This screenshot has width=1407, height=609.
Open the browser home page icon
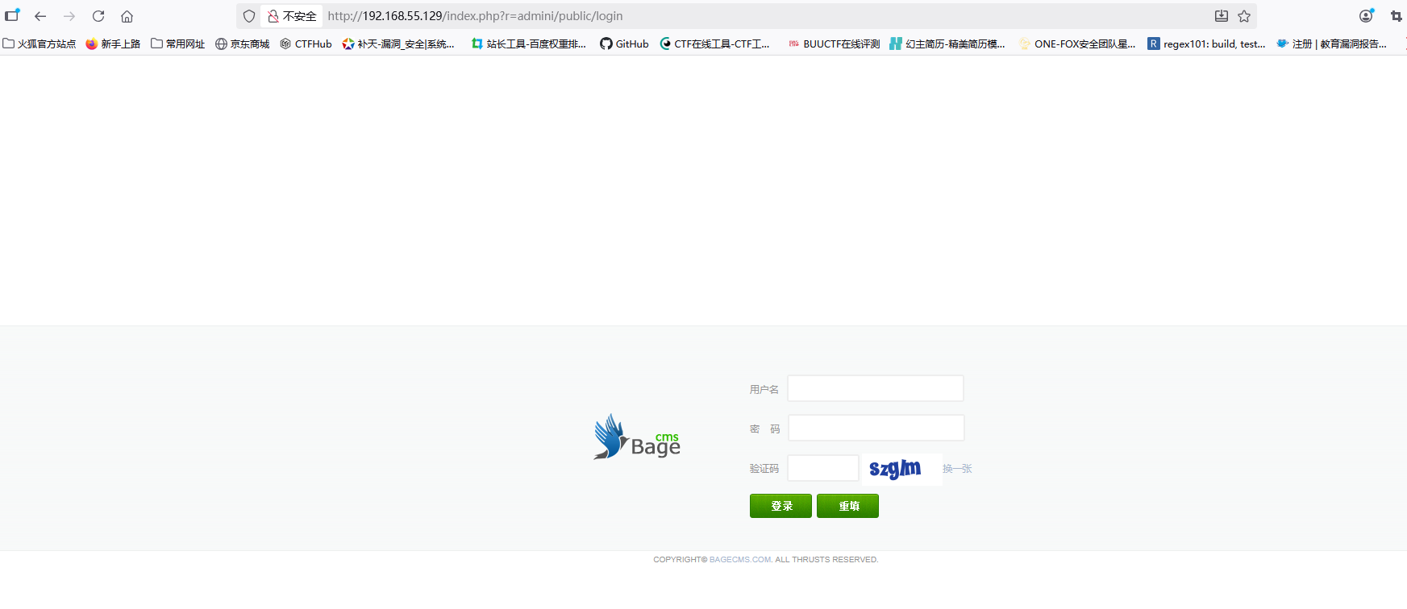pos(127,16)
